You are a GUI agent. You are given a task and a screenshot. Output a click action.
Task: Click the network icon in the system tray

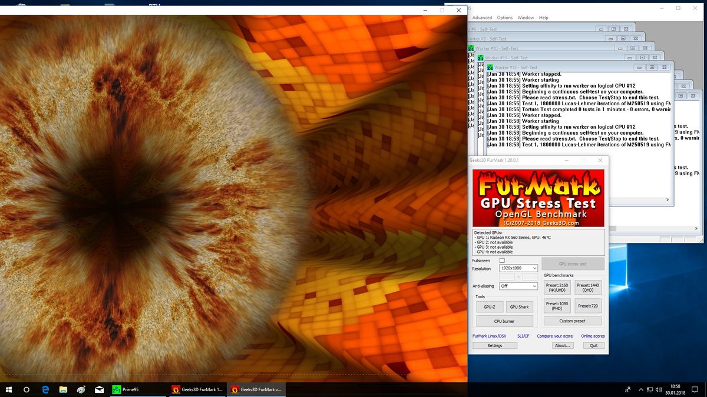coord(650,389)
